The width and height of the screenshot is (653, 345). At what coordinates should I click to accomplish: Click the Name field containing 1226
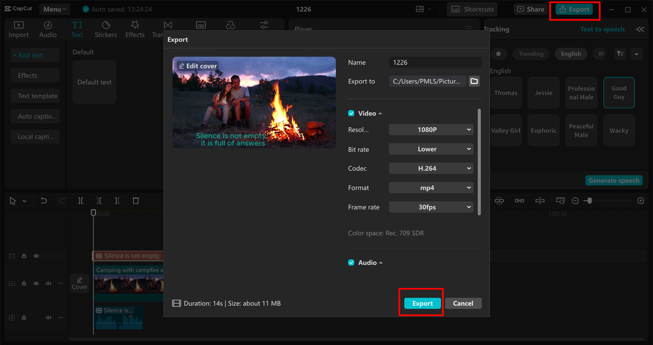pos(435,62)
